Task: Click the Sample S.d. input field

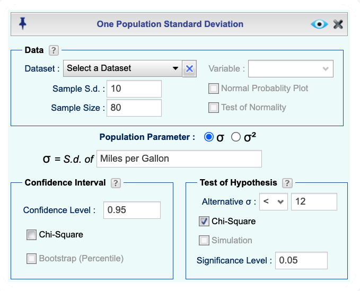Action: pos(134,89)
